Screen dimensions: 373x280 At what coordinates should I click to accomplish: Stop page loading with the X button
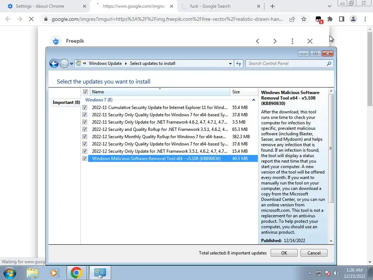click(x=31, y=19)
